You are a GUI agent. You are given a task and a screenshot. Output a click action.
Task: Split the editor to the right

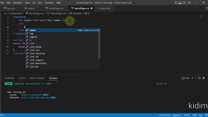pos(207,8)
